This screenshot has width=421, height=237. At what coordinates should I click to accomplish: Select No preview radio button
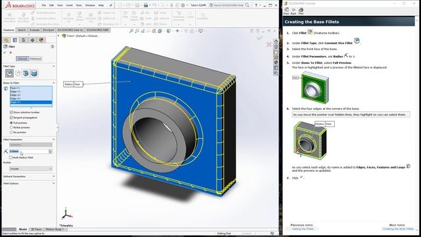(x=11, y=132)
